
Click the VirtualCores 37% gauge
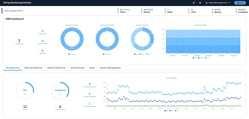click(x=60, y=91)
